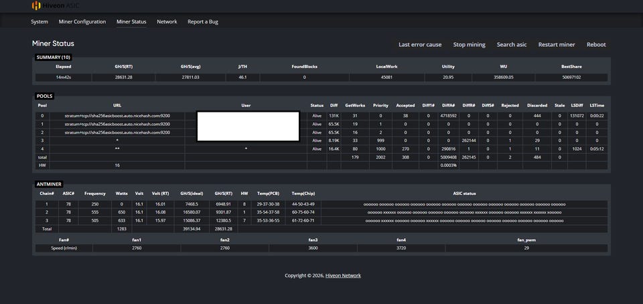643x304 pixels.
Task: Click pool 4 Accepted value 270
Action: point(405,149)
